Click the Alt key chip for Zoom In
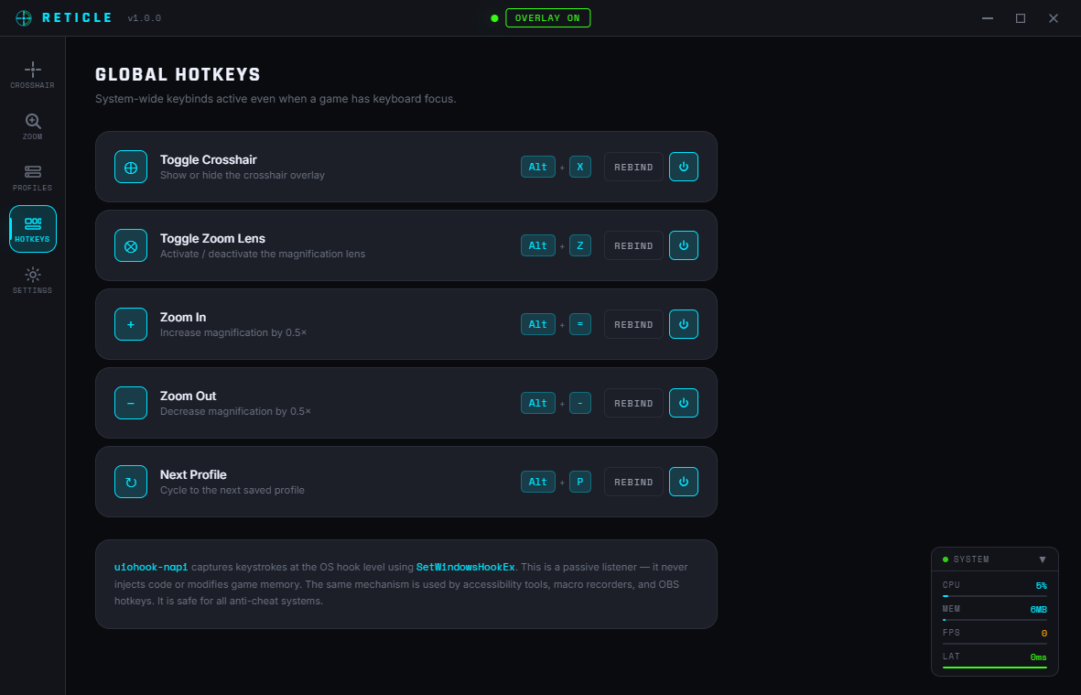This screenshot has height=695, width=1081. coord(537,324)
